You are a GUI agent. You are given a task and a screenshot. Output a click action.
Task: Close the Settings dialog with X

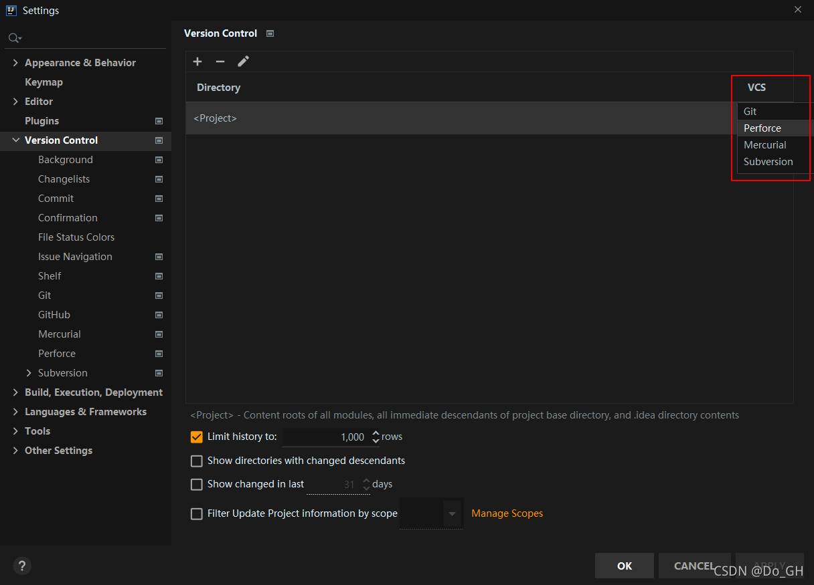pos(798,9)
